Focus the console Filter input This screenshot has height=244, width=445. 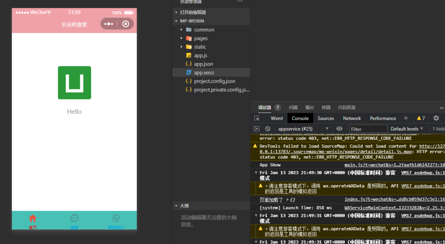point(368,129)
